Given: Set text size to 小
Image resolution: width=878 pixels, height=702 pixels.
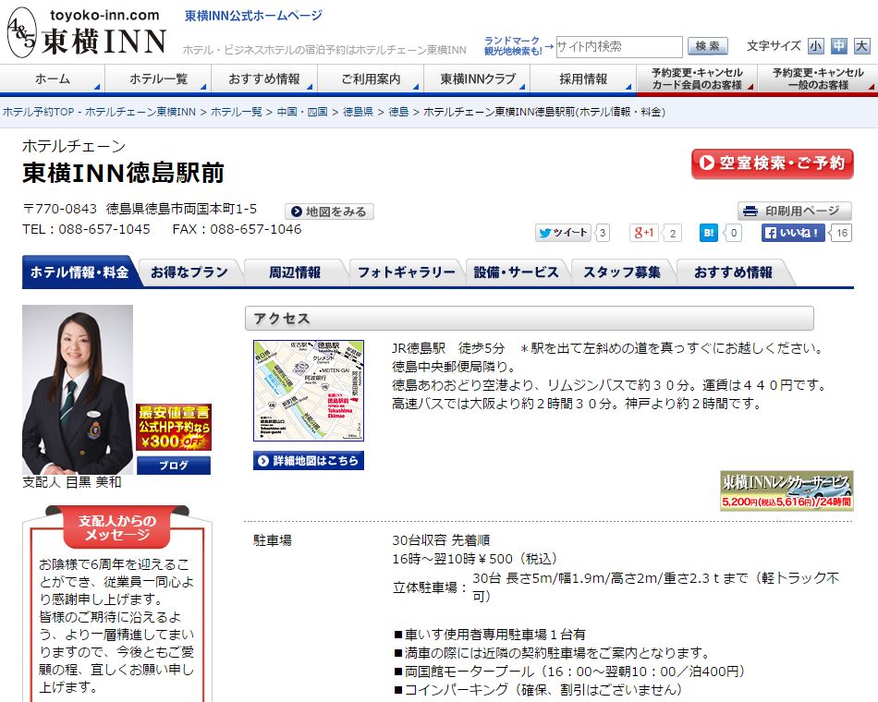Looking at the screenshot, I should click(x=815, y=46).
